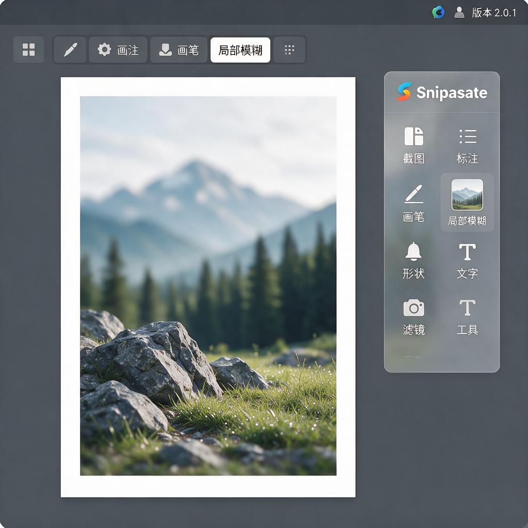Select the 标注 annotation list tool

coord(467,145)
